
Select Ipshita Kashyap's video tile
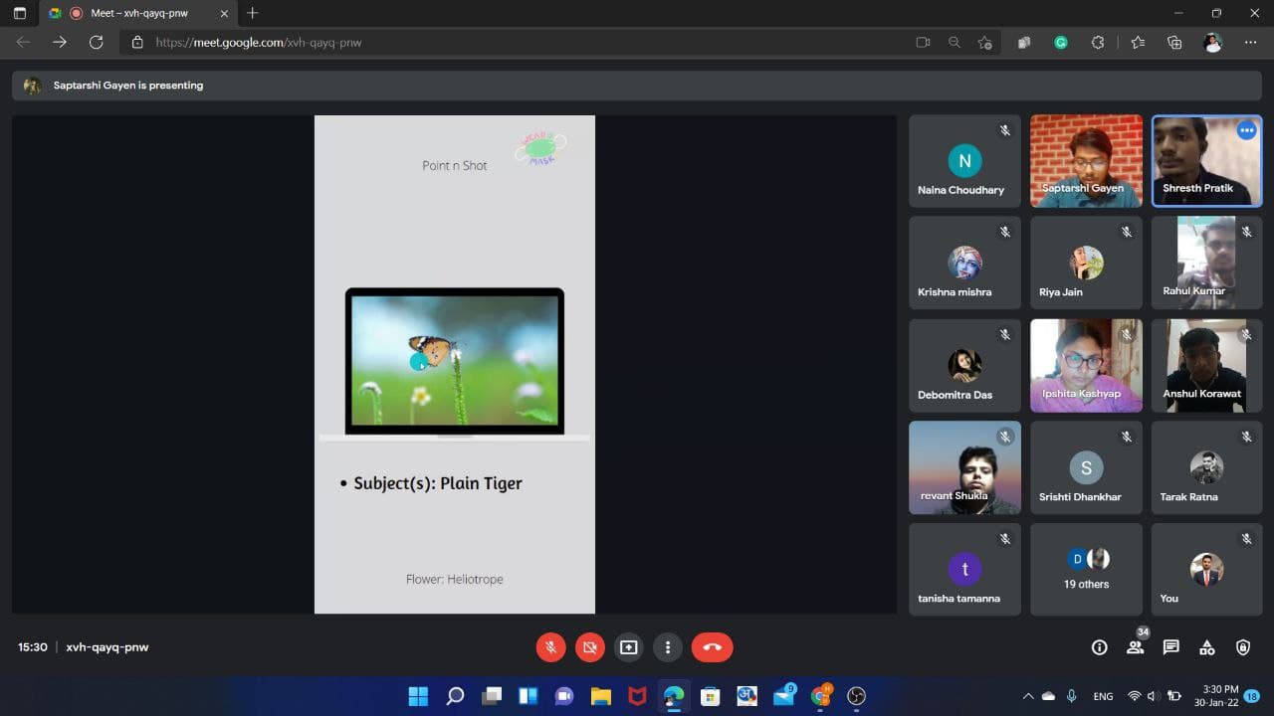(1086, 366)
